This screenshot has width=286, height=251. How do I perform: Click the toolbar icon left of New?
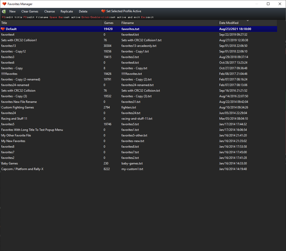point(4,11)
